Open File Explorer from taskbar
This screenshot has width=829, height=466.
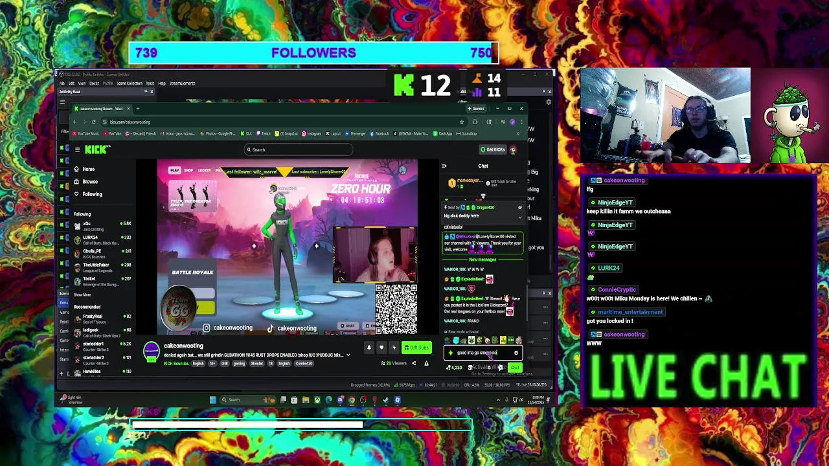click(306, 400)
